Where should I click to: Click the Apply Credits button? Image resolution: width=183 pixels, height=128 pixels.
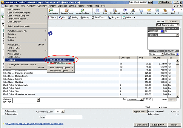(x=140, y=112)
